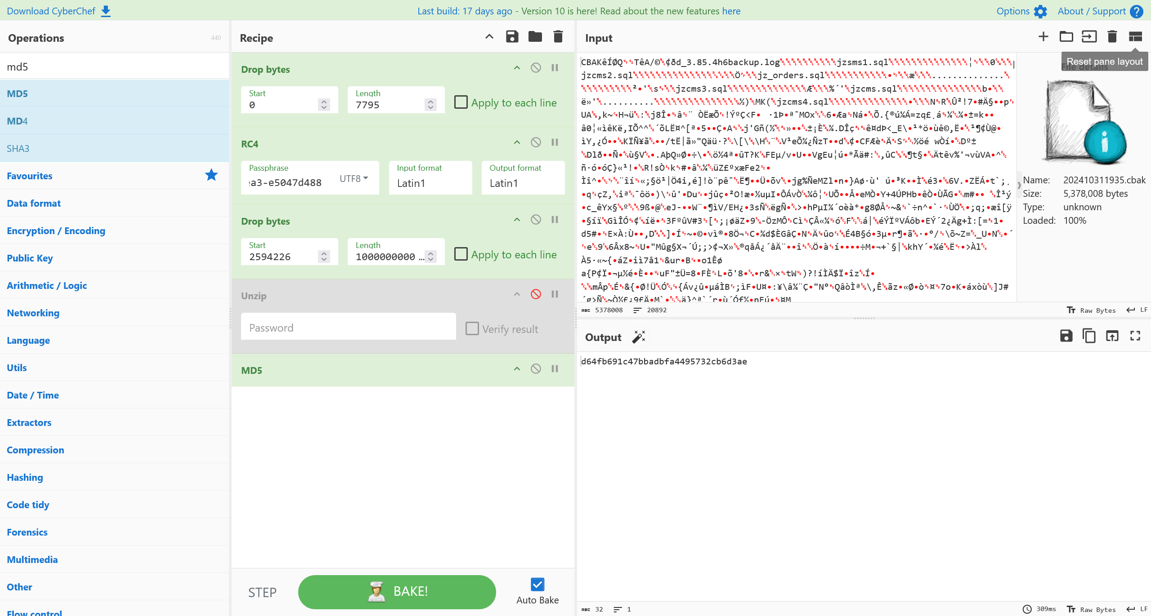
Task: Load a saved recipe folder icon
Action: pos(535,37)
